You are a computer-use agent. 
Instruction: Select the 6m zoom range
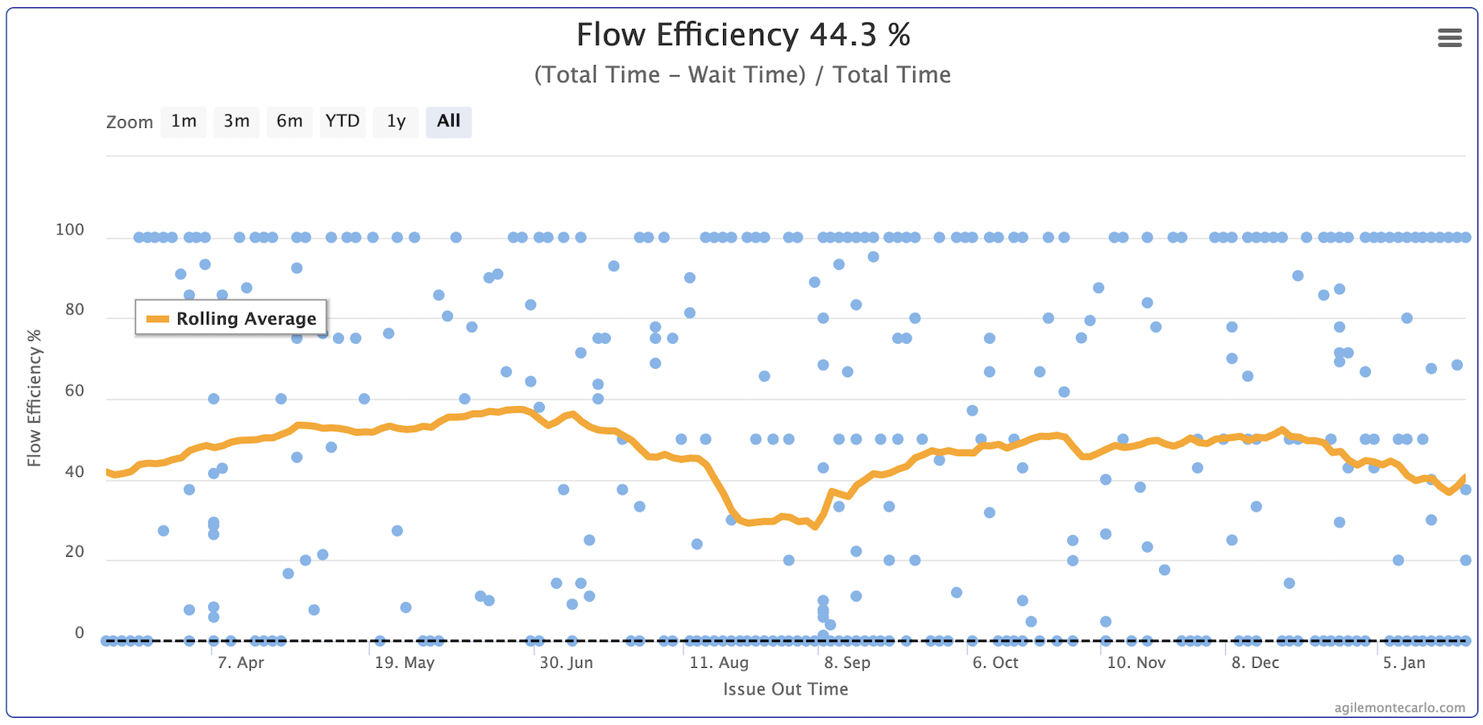[289, 122]
